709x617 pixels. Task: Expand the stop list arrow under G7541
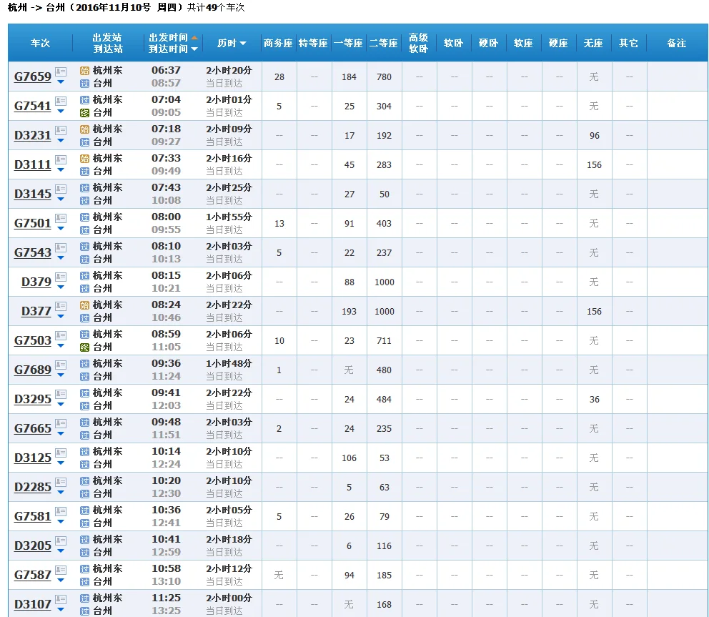[61, 112]
